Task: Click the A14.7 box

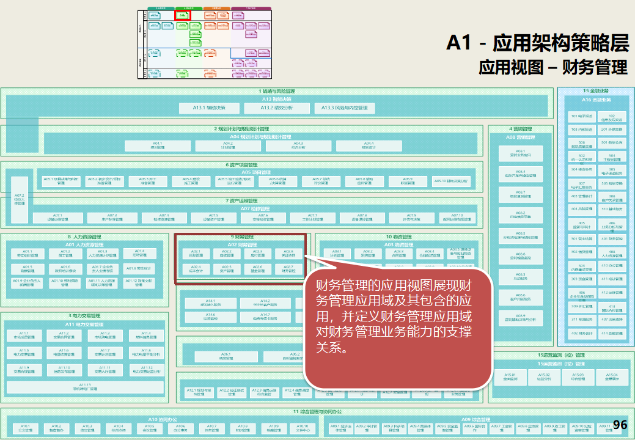Action: pos(265,317)
